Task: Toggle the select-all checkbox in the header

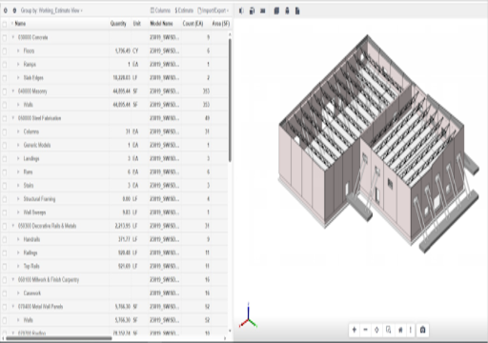Action: point(5,24)
